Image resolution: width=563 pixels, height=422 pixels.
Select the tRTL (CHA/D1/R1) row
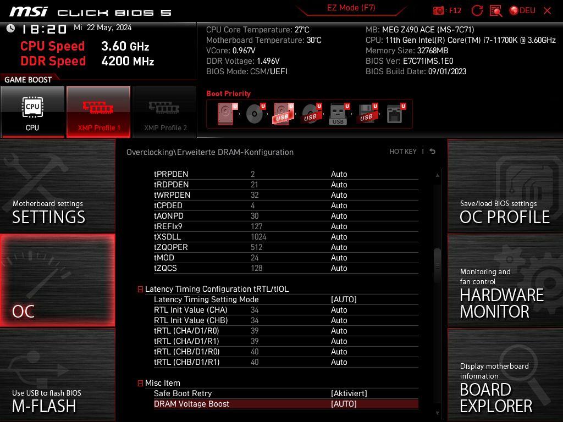[286, 341]
